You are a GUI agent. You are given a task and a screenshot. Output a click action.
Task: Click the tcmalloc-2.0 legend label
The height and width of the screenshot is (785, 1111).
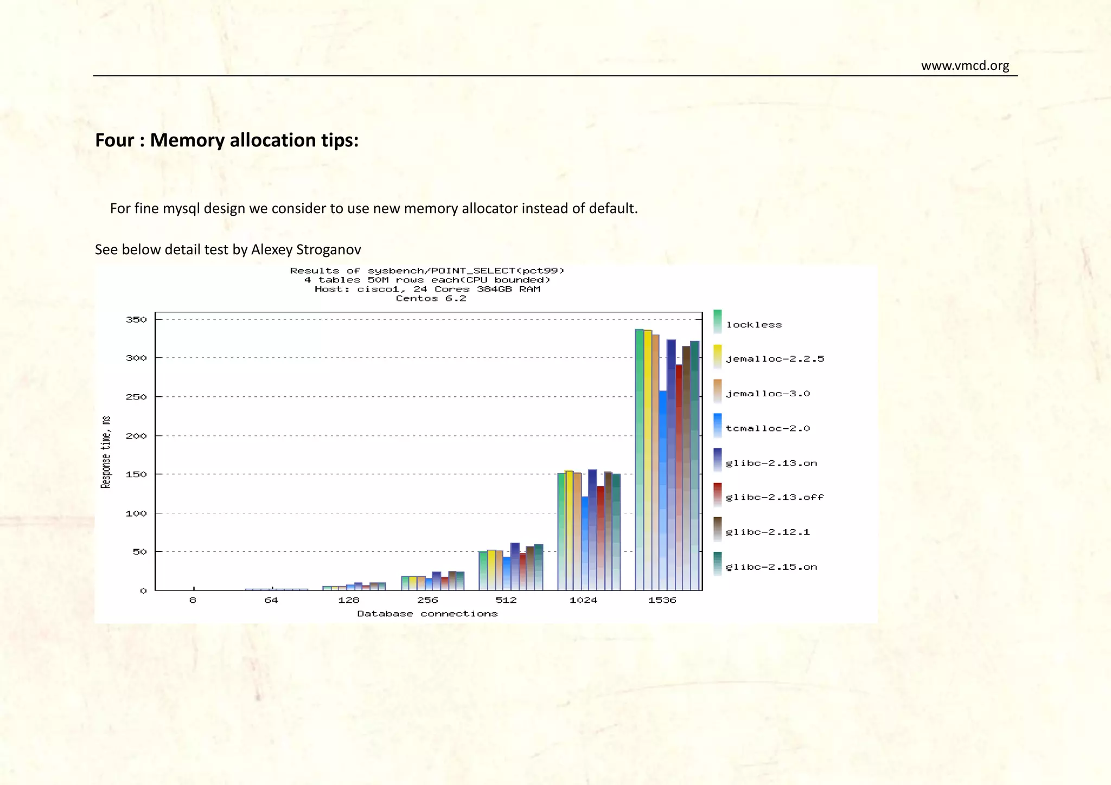[768, 428]
